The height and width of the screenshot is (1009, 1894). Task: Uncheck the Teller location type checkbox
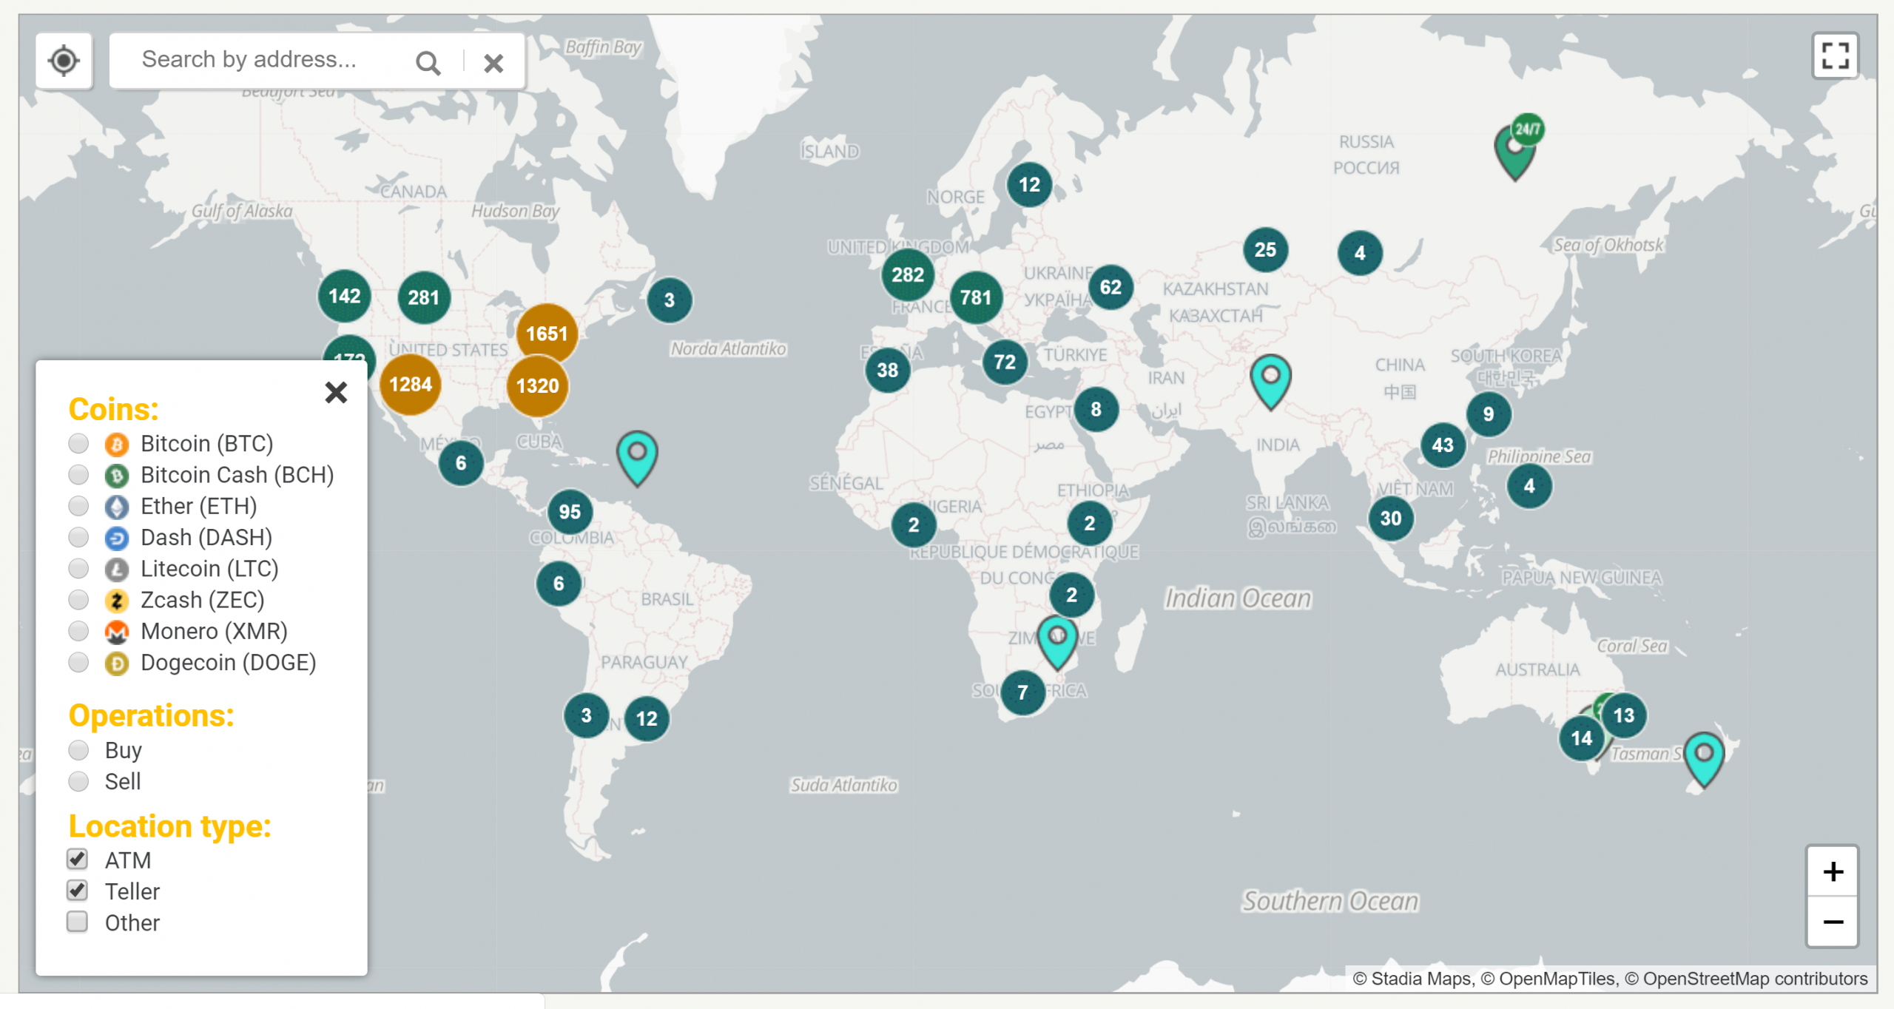78,890
